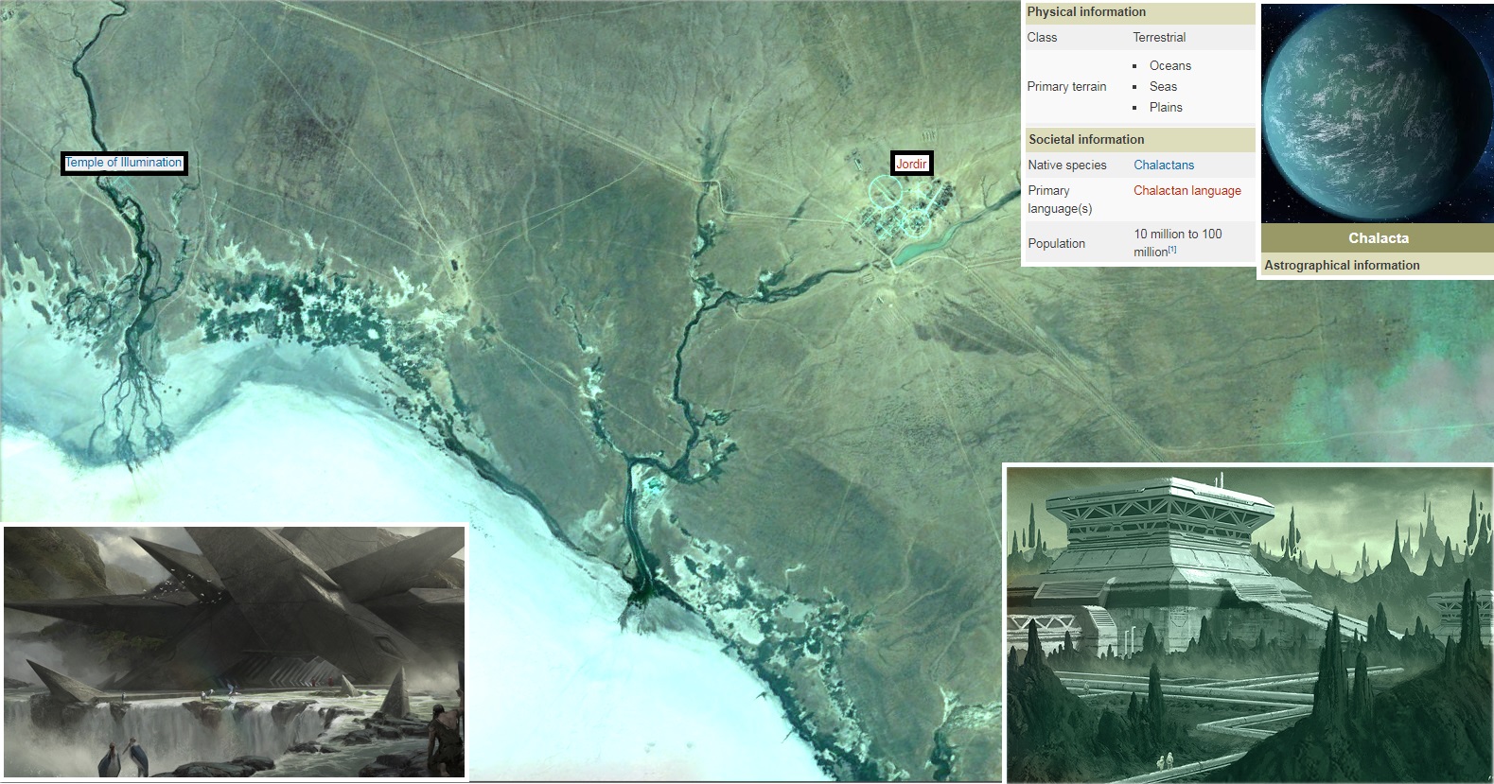Screen dimensions: 1494x784
Task: Click the Terrestrial class value
Action: click(x=1158, y=38)
